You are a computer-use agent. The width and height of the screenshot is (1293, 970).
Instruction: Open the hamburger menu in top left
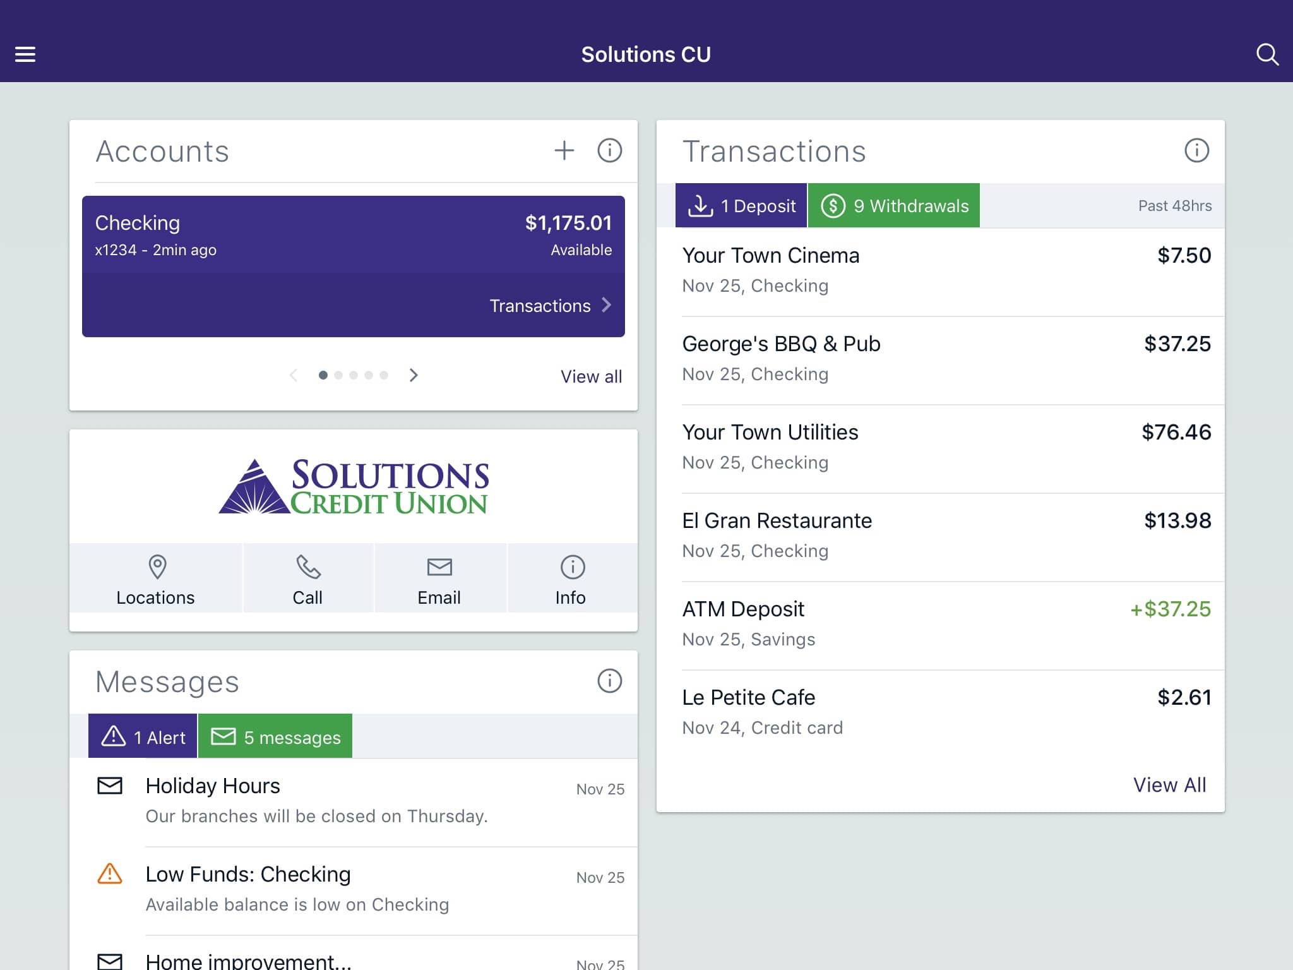coord(25,54)
